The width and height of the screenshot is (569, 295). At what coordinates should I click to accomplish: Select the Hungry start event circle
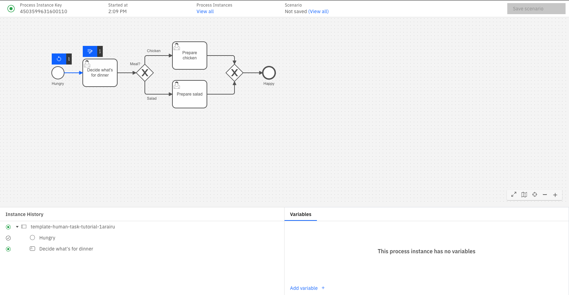[58, 73]
